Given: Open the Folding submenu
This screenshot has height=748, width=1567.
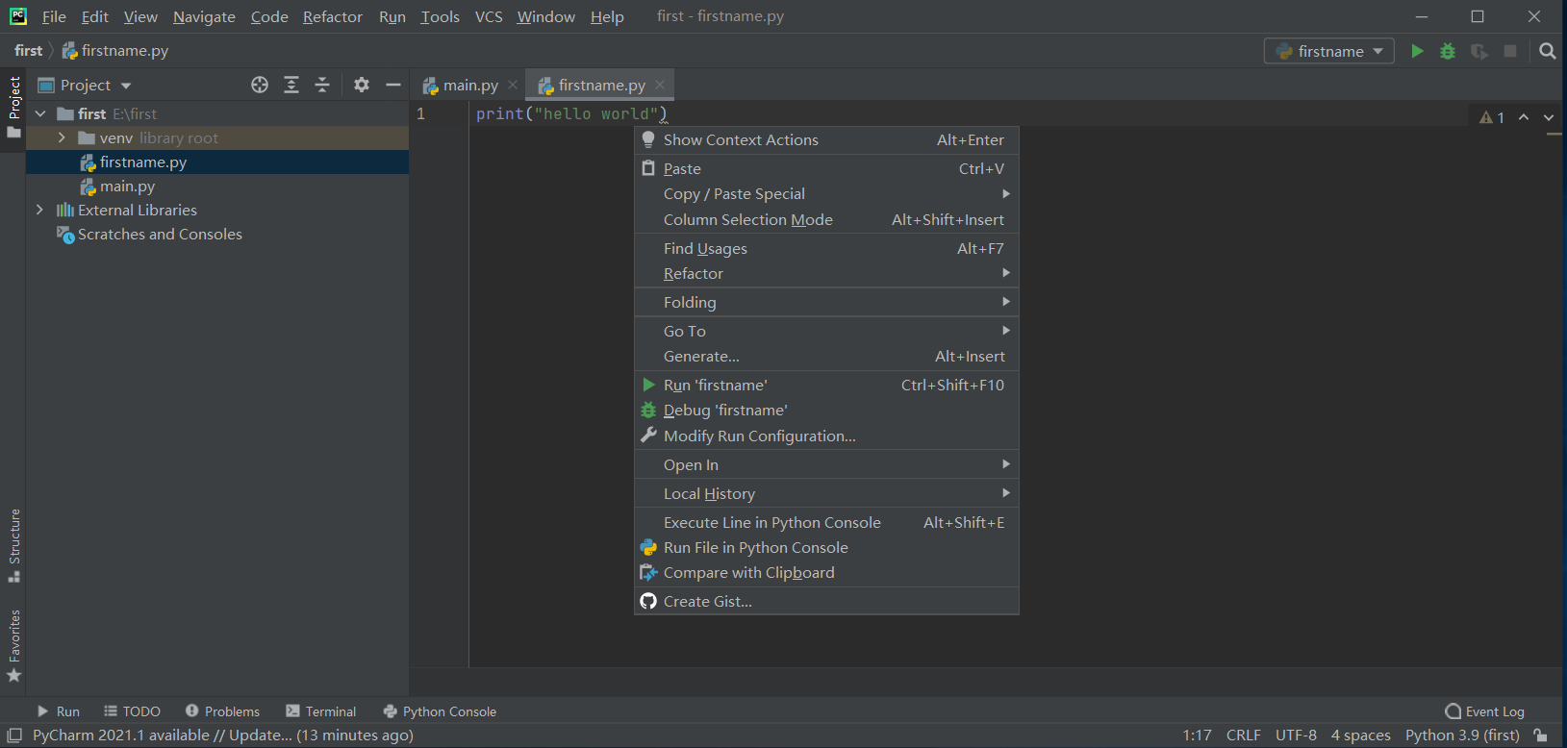Looking at the screenshot, I should tap(826, 303).
